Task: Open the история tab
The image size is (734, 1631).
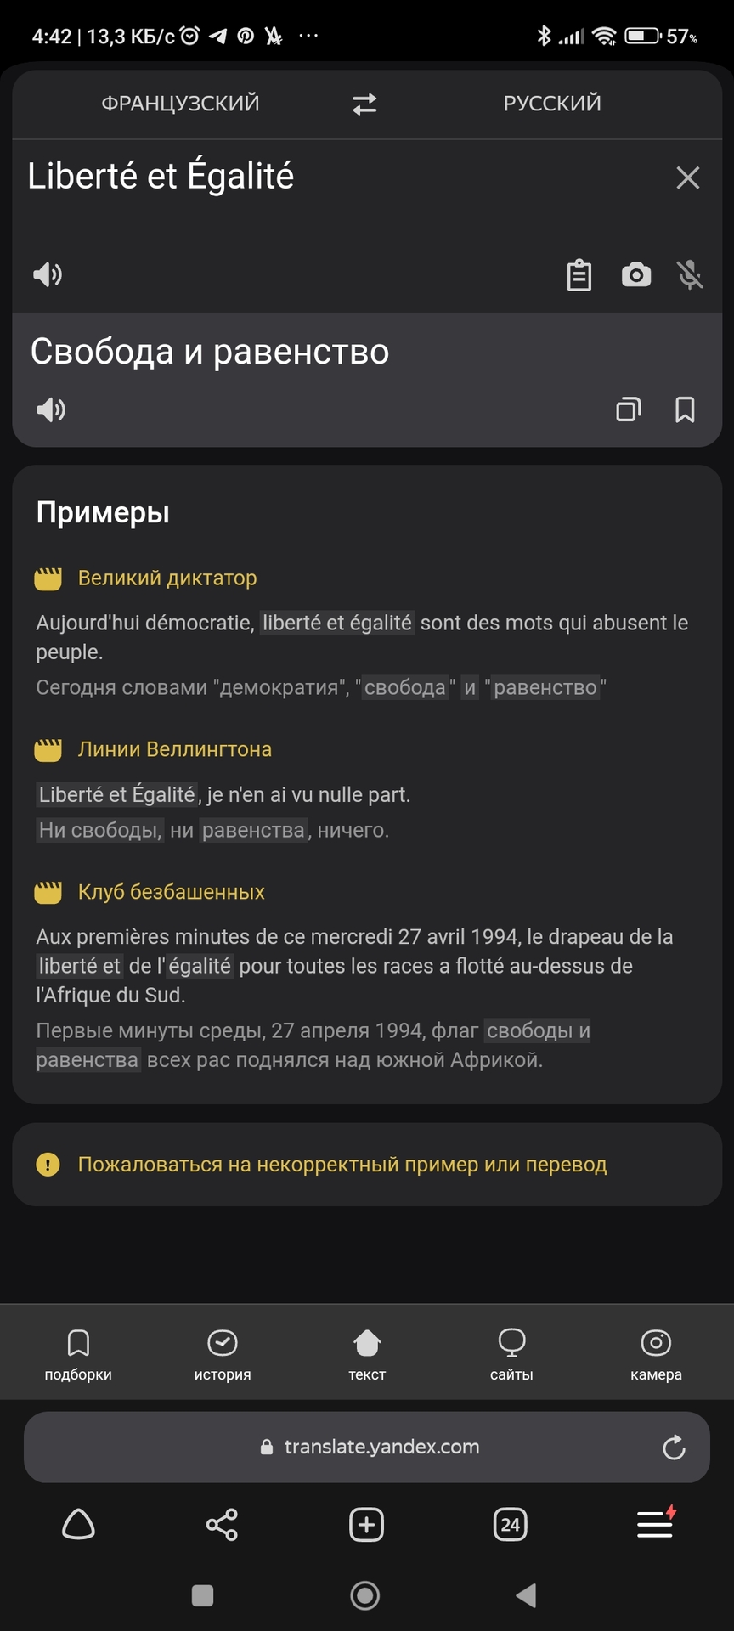Action: 223,1354
